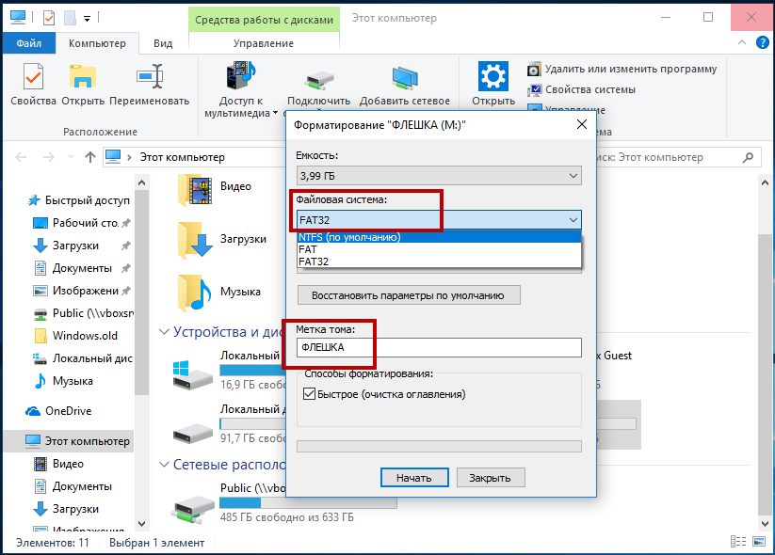775x555 pixels.
Task: Click the Public network drive icon
Action: [x=192, y=510]
